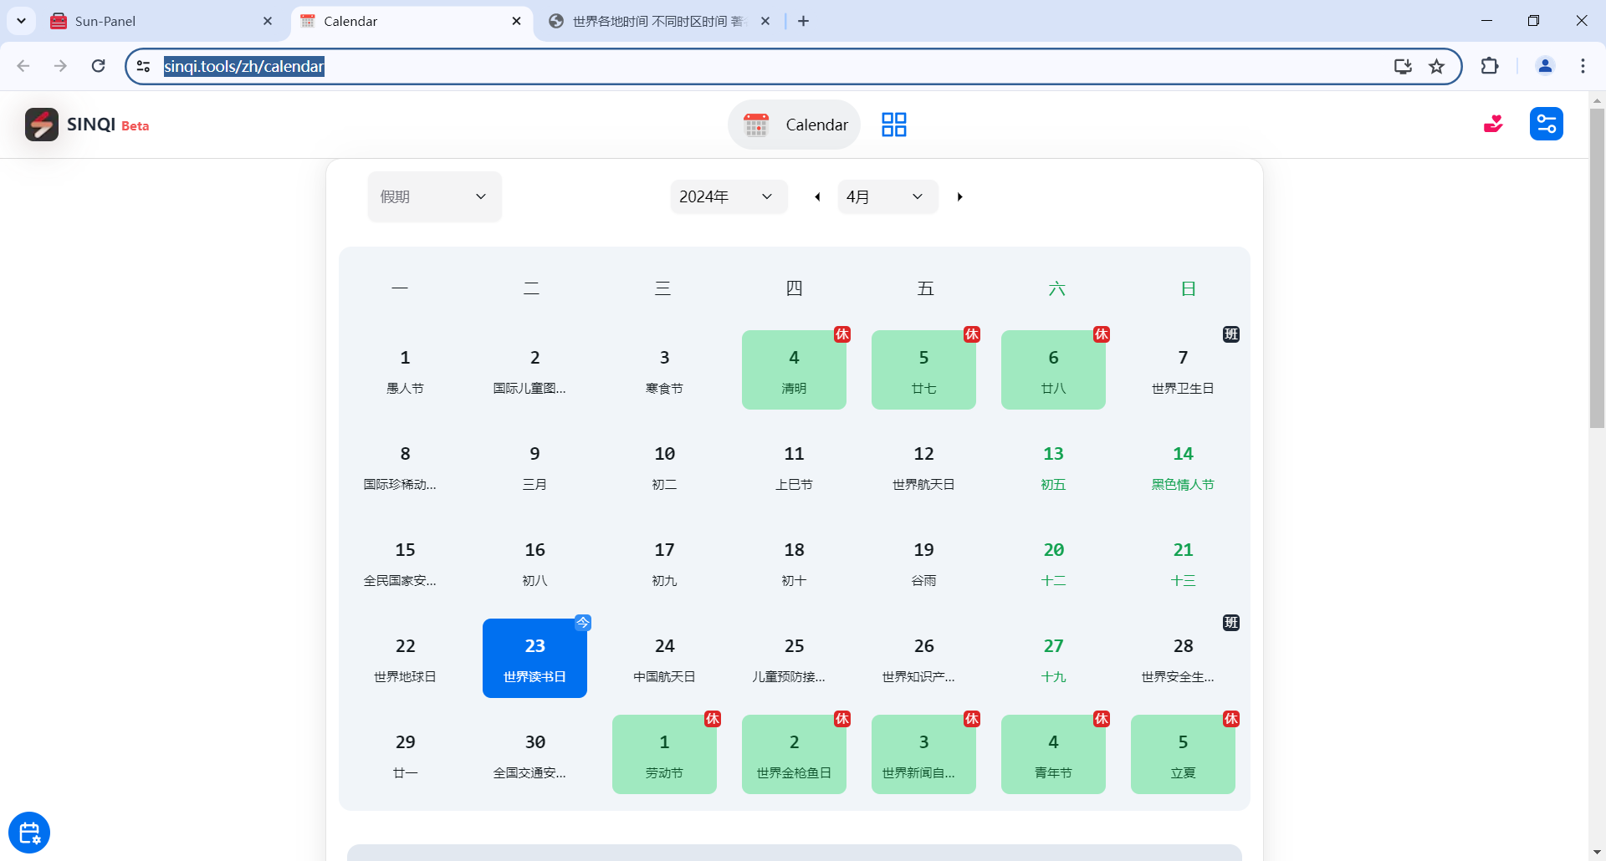Open Chrome three-dot menu
This screenshot has width=1606, height=861.
(x=1583, y=66)
